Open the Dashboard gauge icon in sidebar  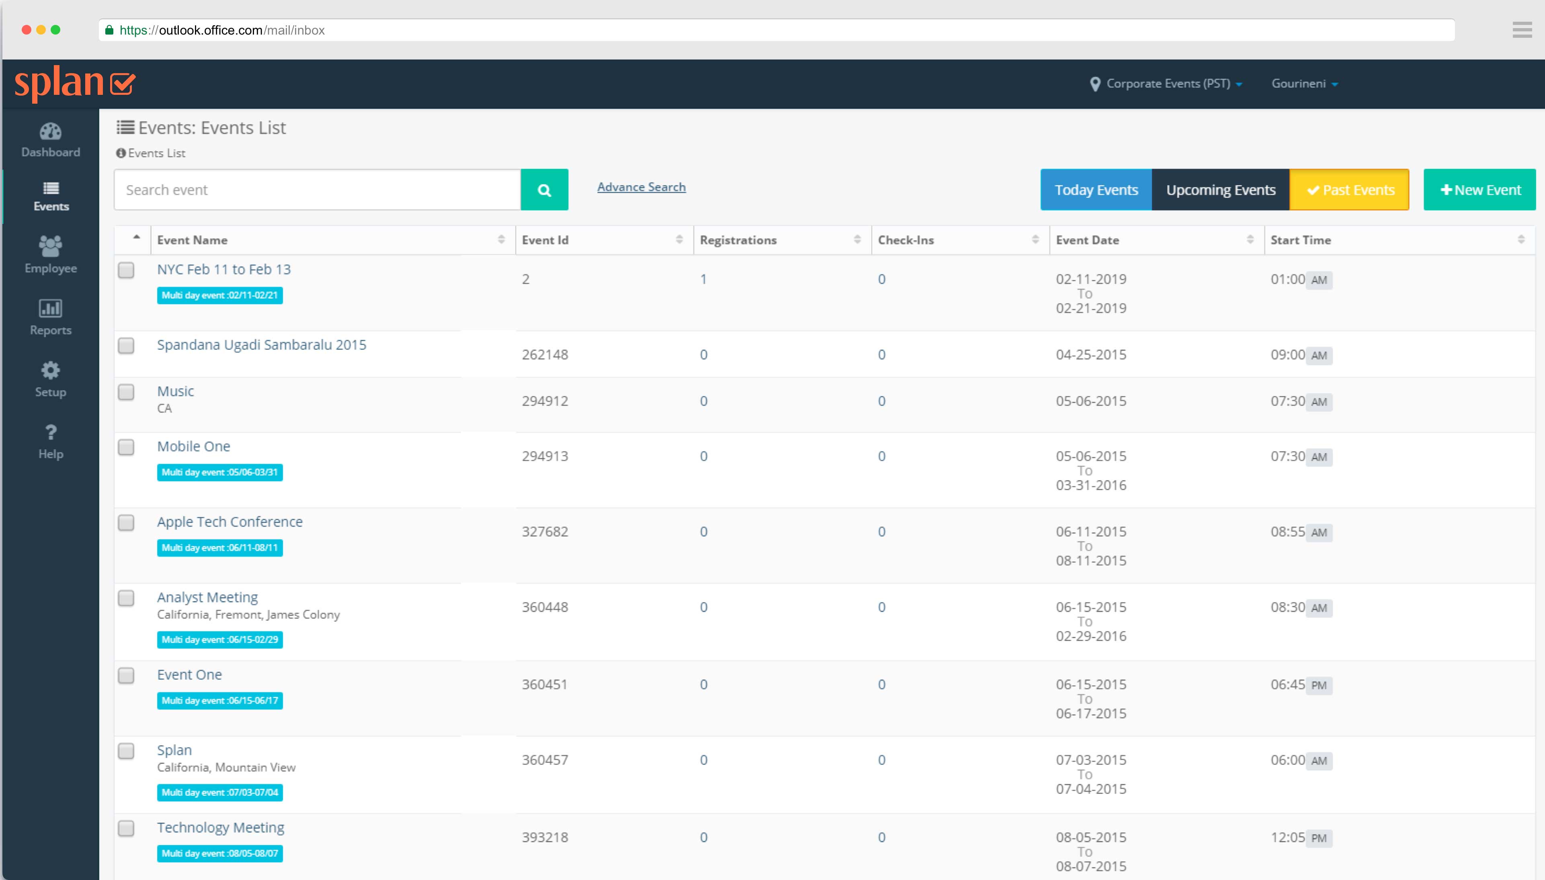click(51, 132)
